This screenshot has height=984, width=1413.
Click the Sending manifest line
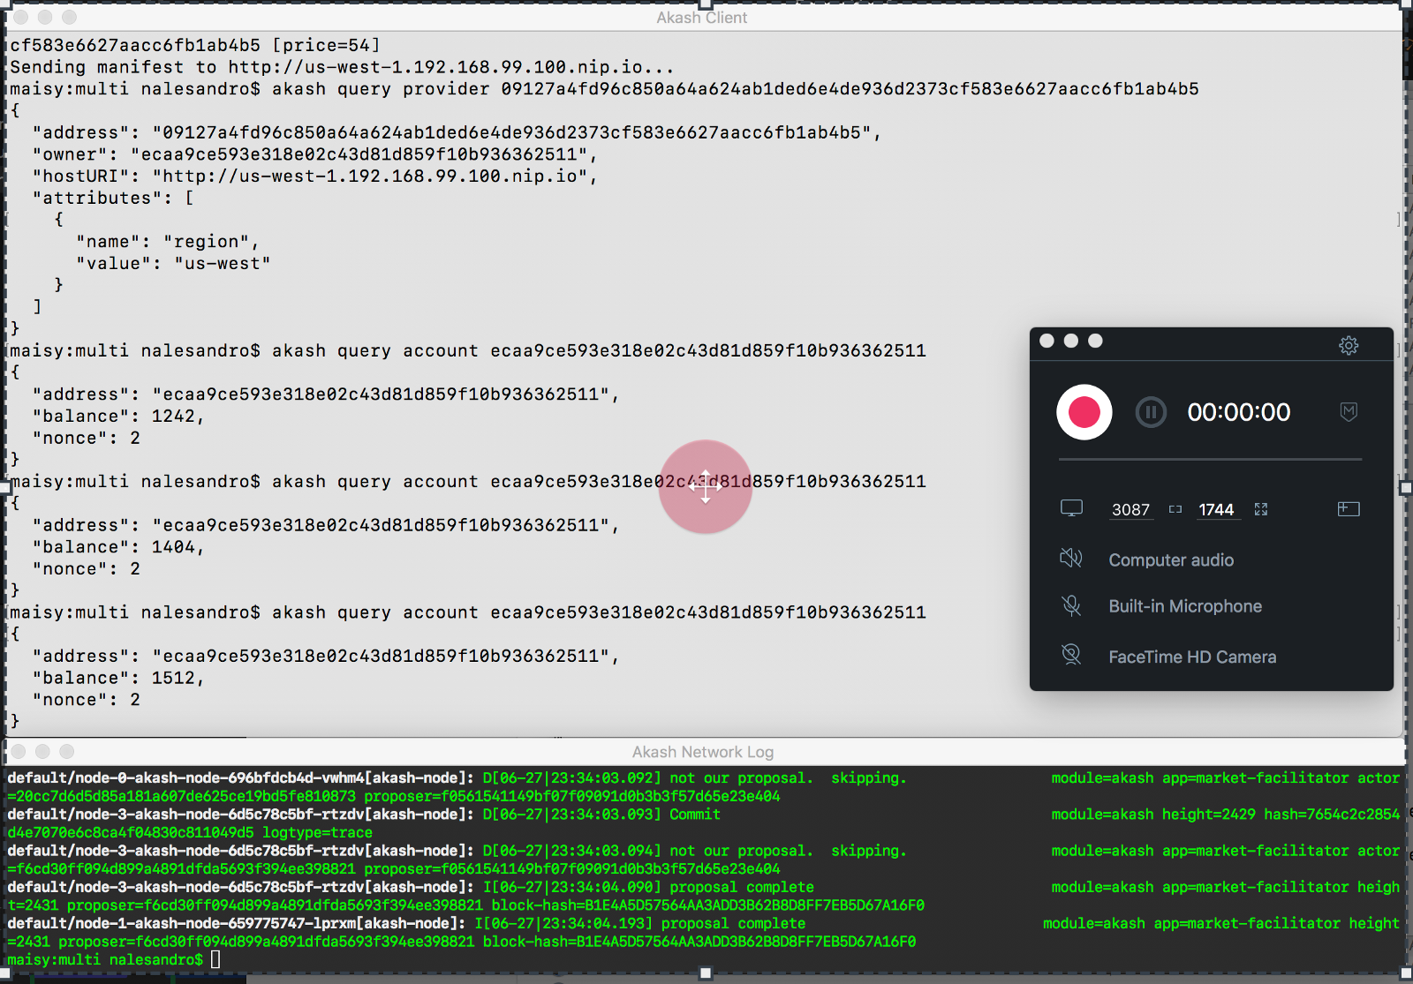pyautogui.click(x=342, y=67)
